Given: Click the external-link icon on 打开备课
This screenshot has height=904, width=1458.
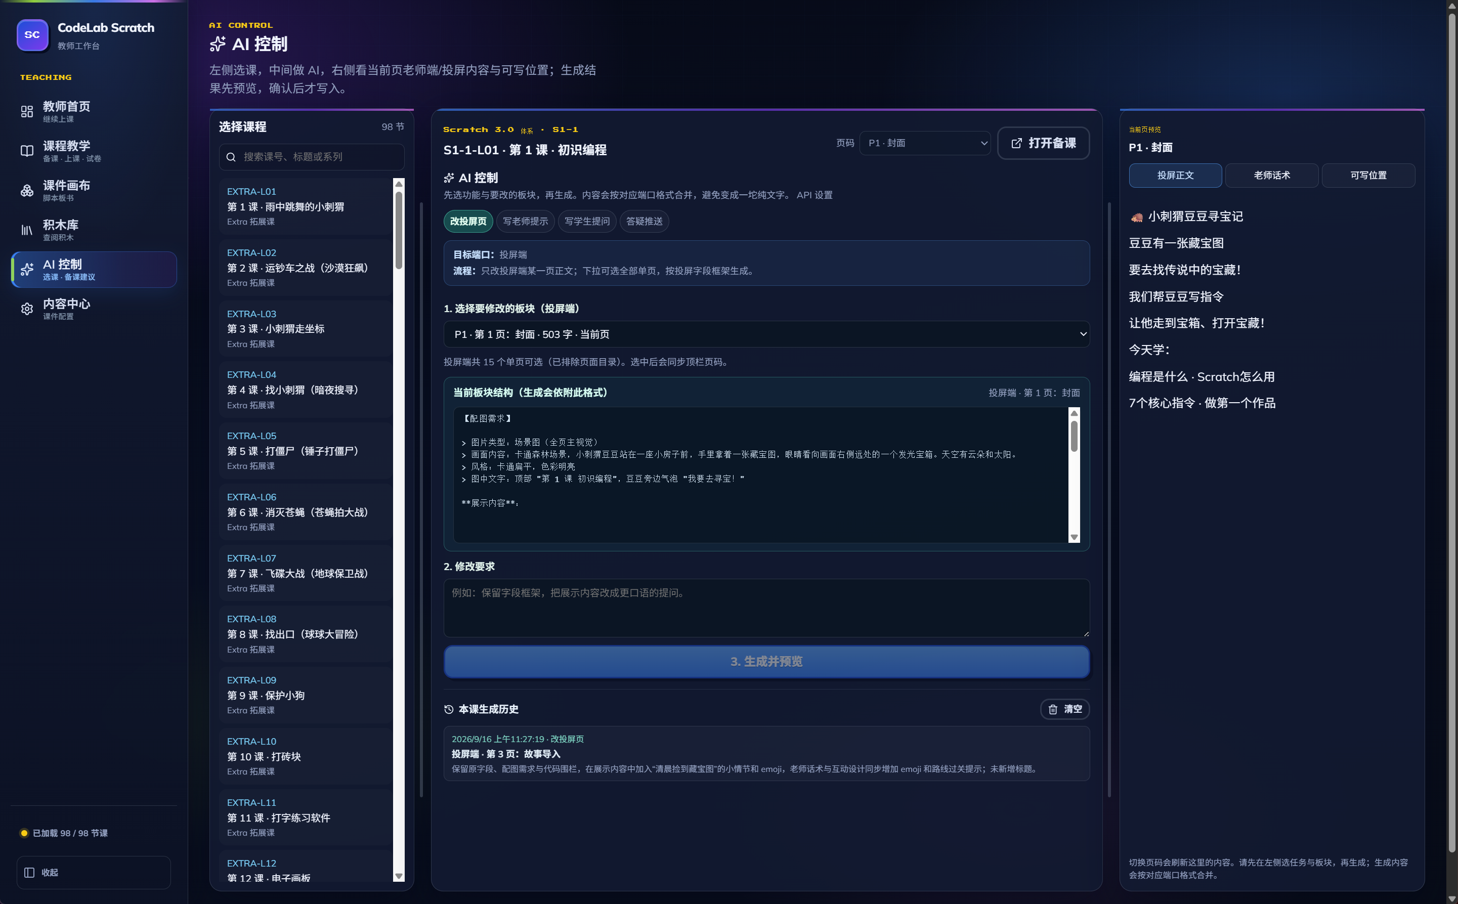Looking at the screenshot, I should click(1016, 144).
